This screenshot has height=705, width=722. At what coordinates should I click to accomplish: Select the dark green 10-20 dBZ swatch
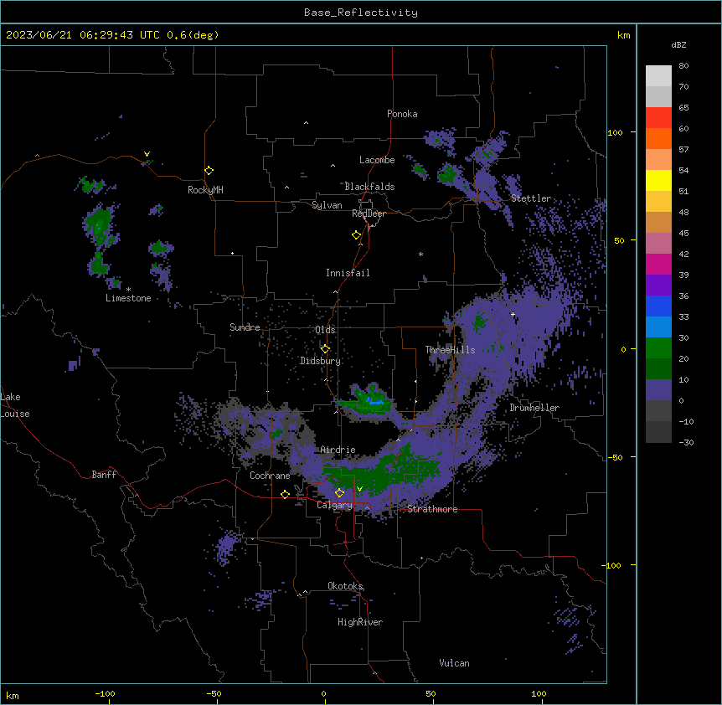(x=658, y=369)
